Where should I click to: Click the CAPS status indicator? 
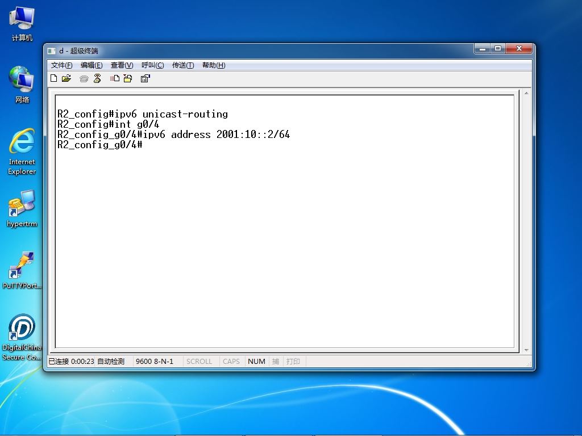pyautogui.click(x=231, y=362)
